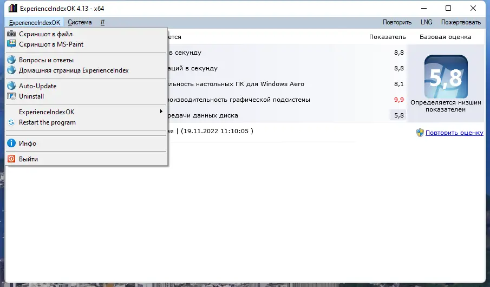This screenshot has width=490, height=287.
Task: Click the Показатель column header
Action: point(388,37)
